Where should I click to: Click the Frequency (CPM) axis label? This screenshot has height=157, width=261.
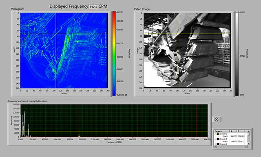coord(114,142)
